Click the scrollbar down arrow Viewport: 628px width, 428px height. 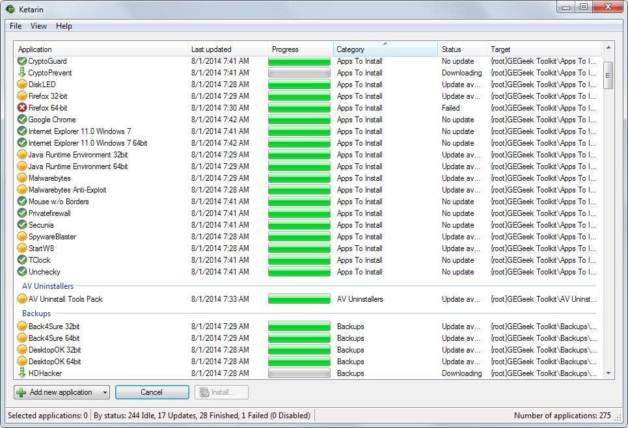[x=608, y=373]
